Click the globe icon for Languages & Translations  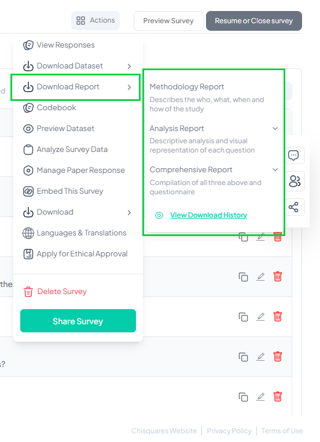pos(28,233)
